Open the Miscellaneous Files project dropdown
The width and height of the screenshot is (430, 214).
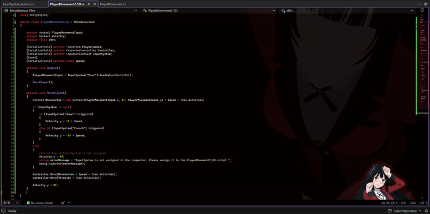71,11
